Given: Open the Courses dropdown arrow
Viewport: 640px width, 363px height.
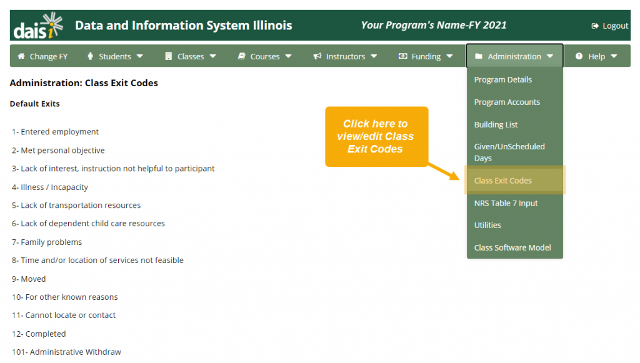Looking at the screenshot, I should click(288, 56).
